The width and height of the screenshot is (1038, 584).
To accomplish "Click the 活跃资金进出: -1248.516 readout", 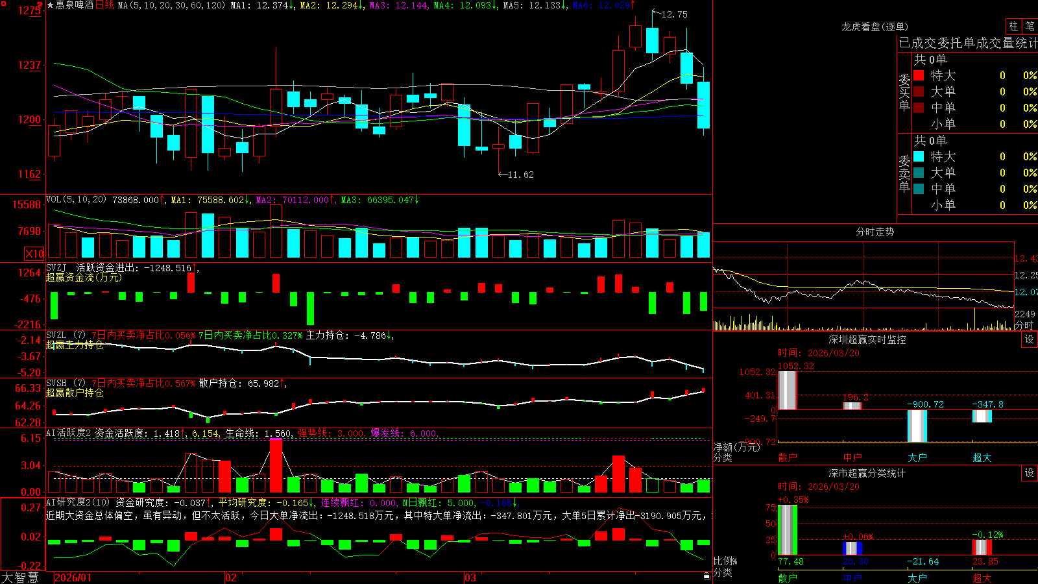I will 134,267.
